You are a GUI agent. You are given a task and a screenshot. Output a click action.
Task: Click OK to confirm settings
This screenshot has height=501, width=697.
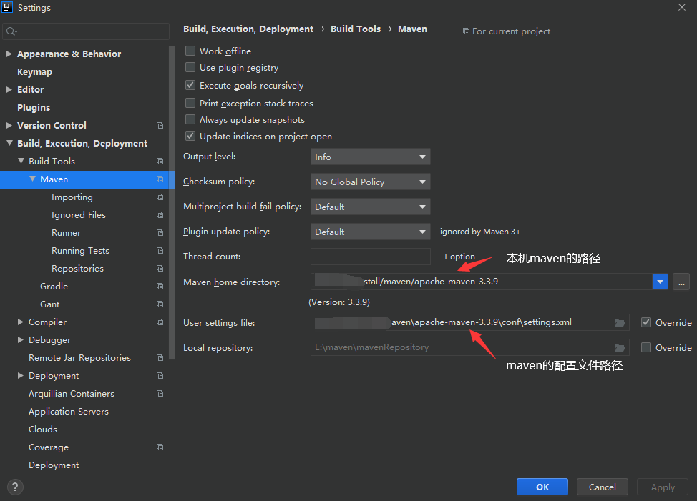[x=542, y=487]
